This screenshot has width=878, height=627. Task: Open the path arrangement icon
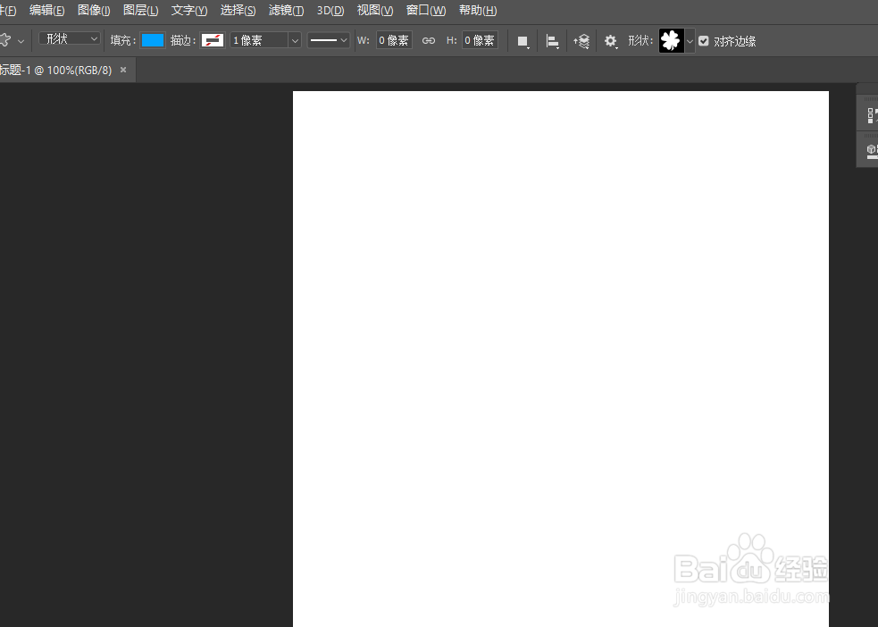(581, 41)
